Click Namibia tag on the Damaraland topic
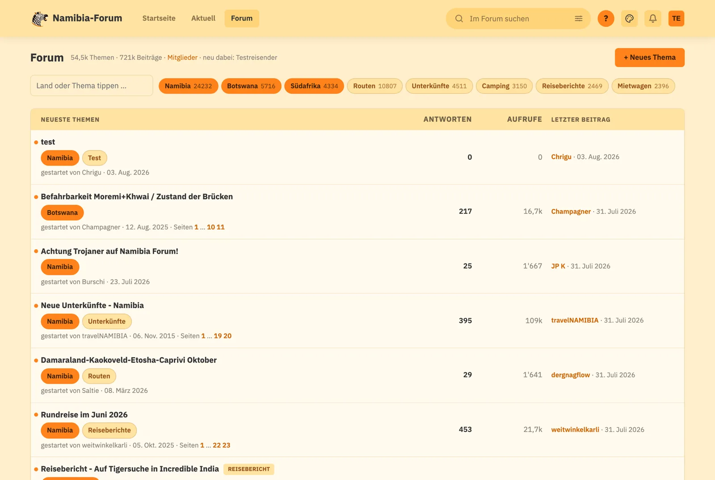 [x=60, y=376]
